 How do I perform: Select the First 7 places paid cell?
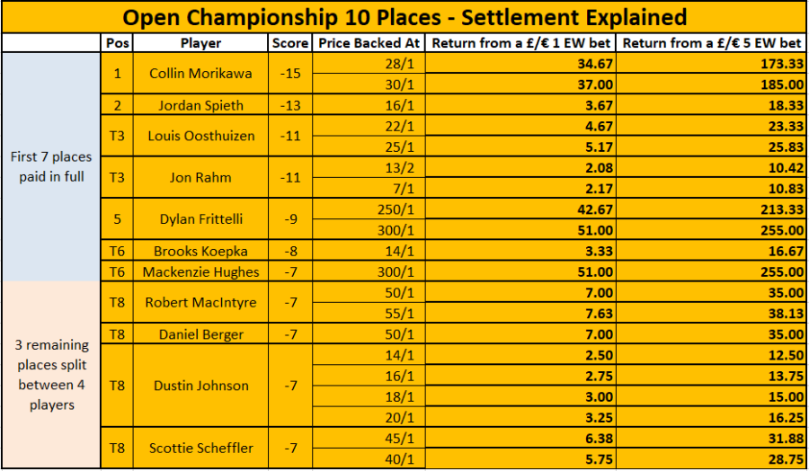tap(51, 166)
